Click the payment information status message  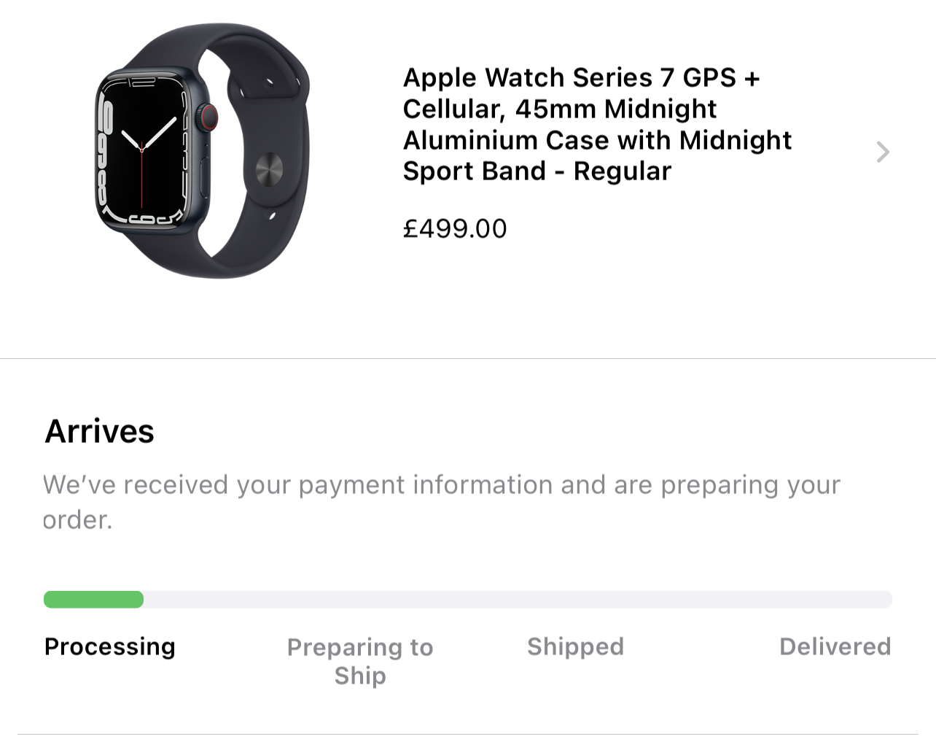[441, 502]
